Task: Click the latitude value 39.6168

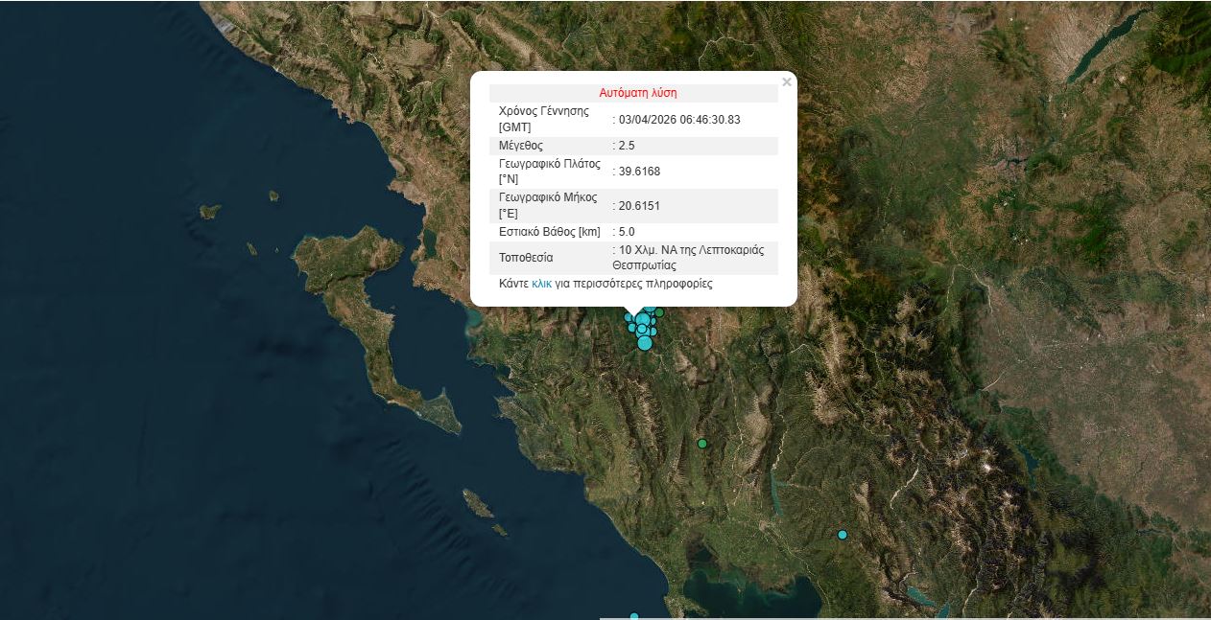Action: coord(639,172)
